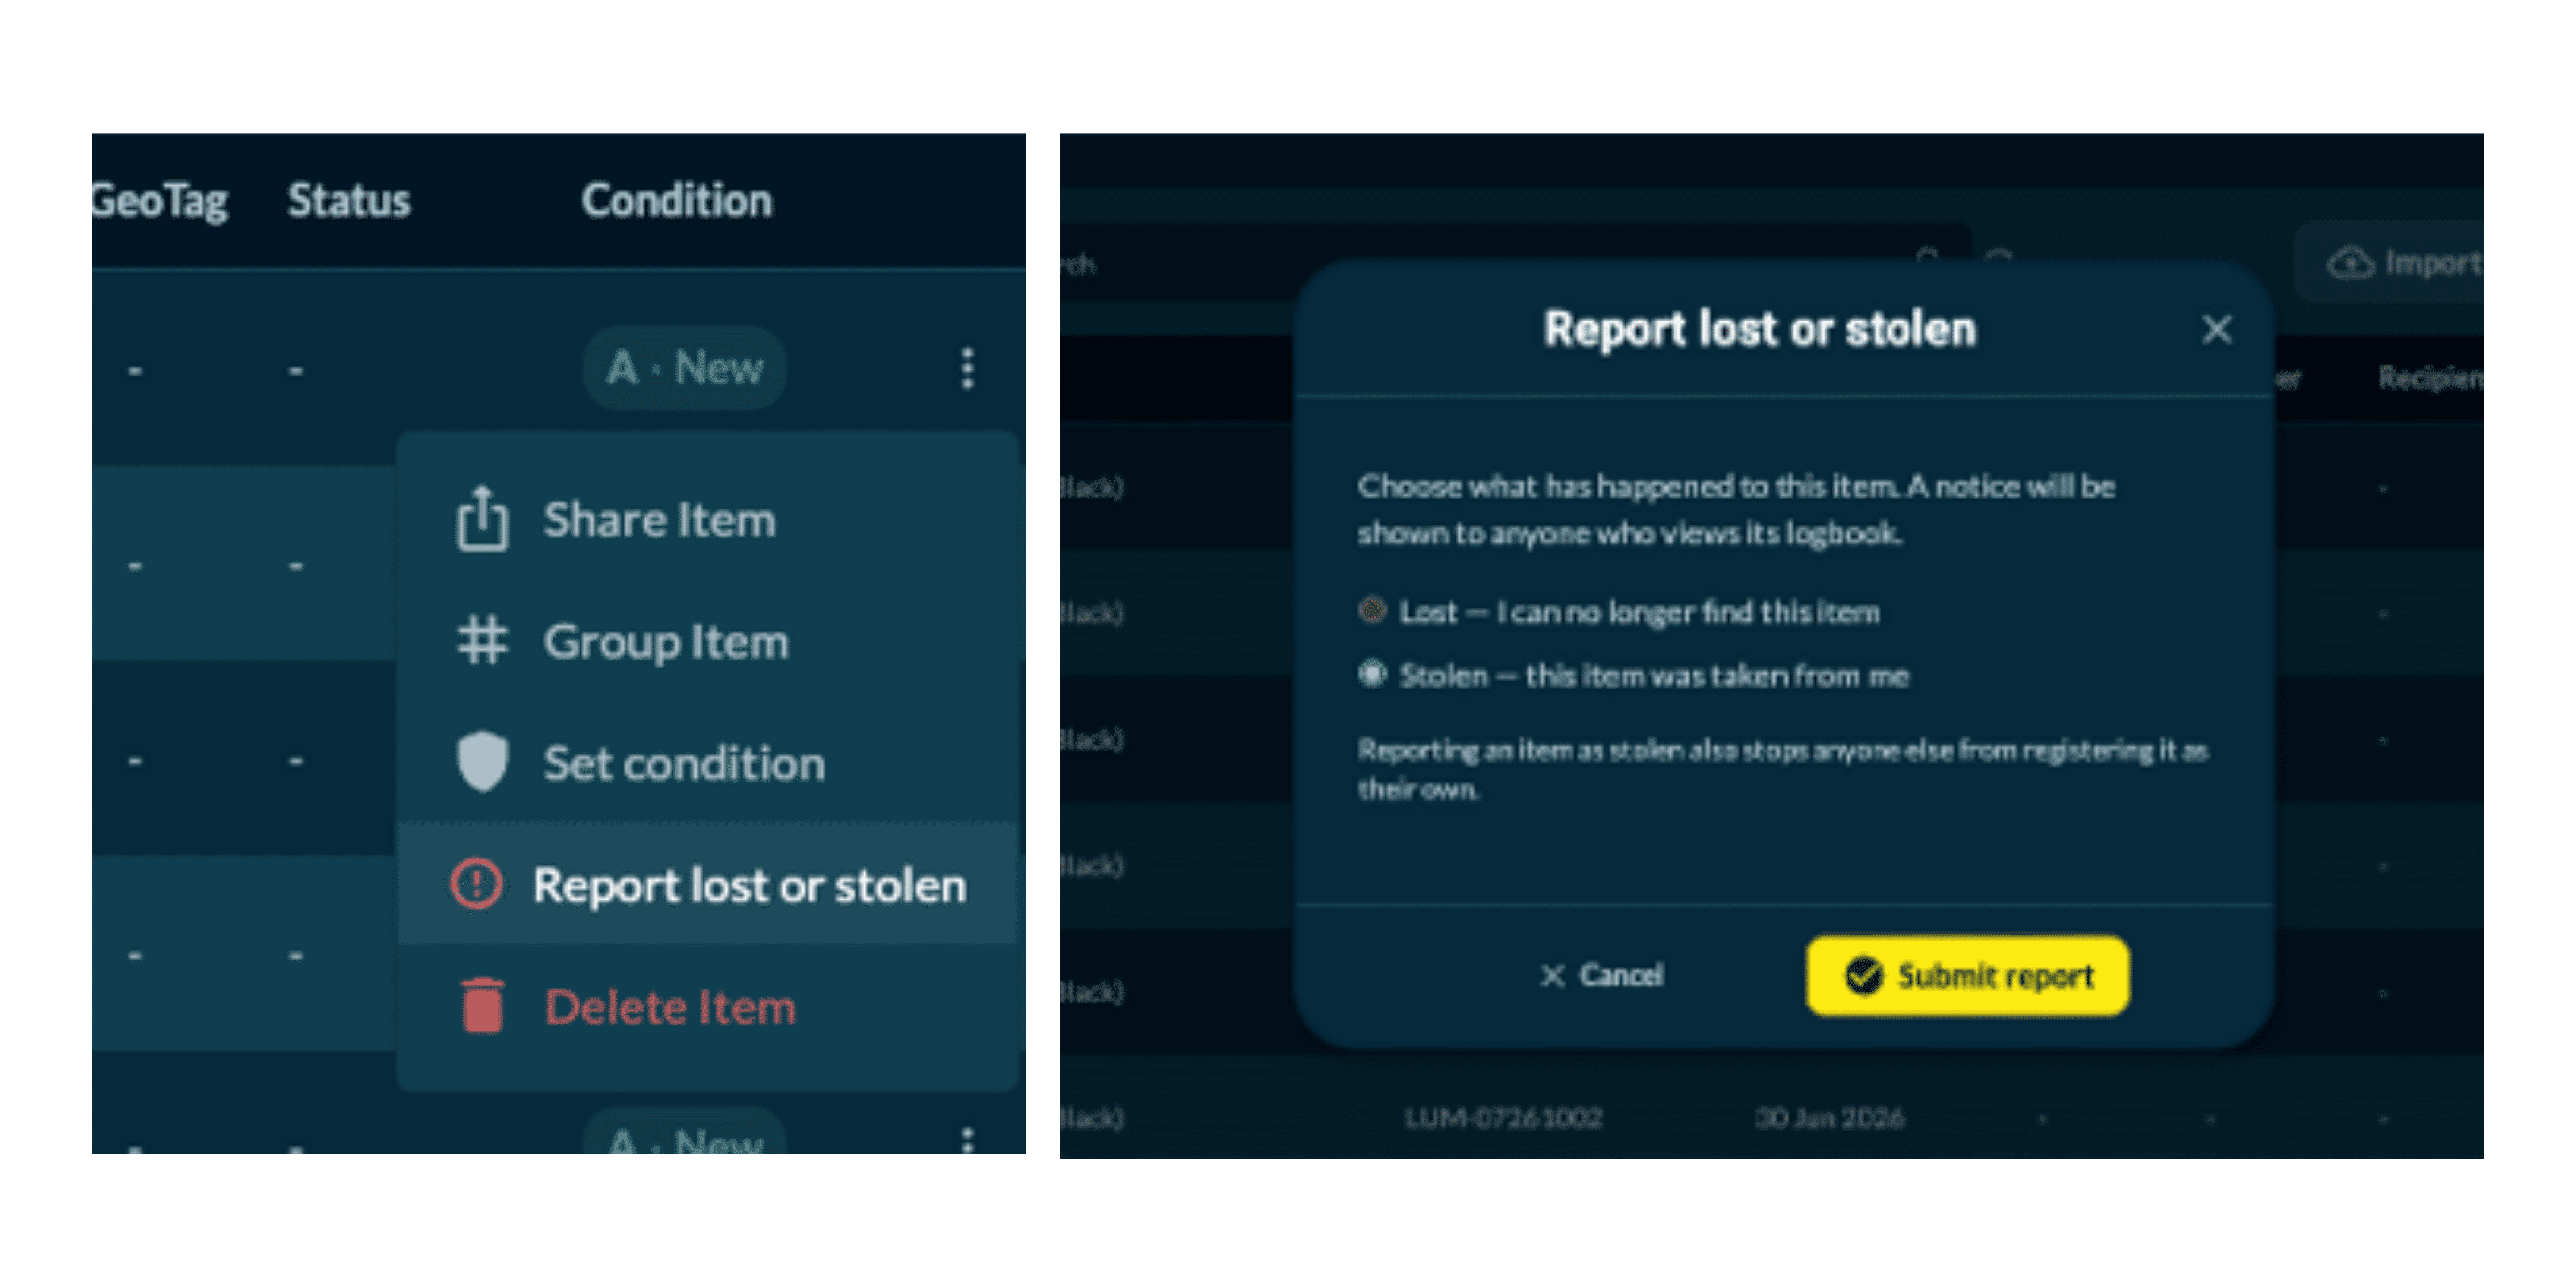Image resolution: width=2576 pixels, height=1288 pixels.
Task: Choose Delete Item from the context menu
Action: click(708, 1005)
